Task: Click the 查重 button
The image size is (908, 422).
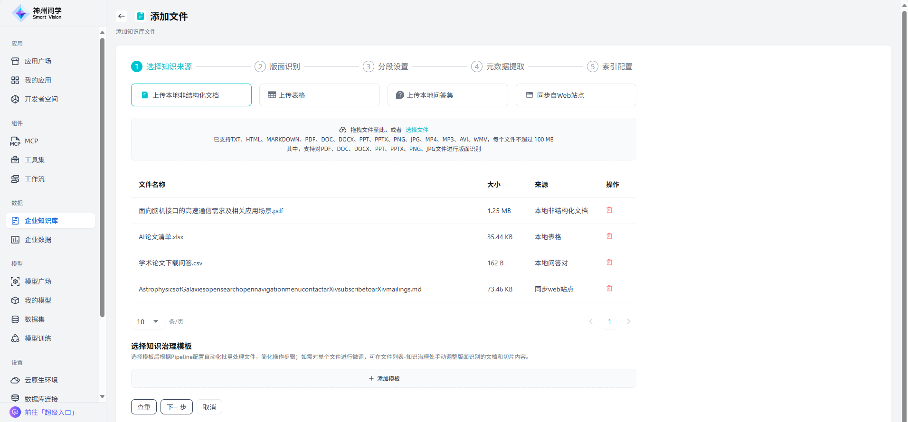Action: 144,407
